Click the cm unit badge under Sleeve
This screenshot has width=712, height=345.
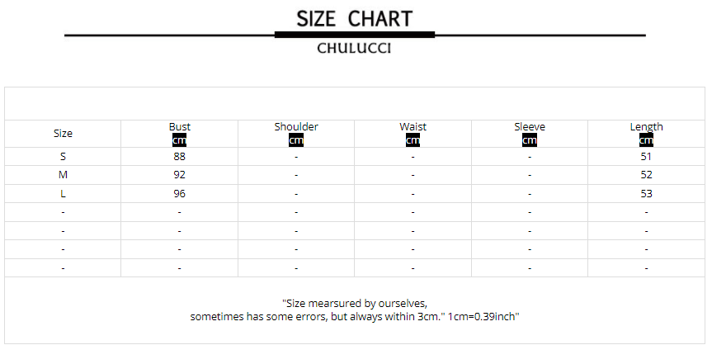[x=530, y=140]
